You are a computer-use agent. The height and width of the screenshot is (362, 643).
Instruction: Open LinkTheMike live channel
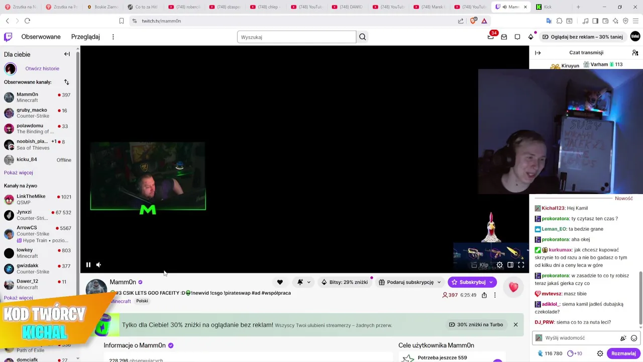click(38, 199)
